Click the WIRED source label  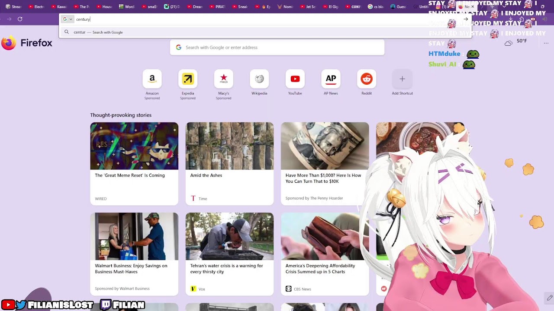coord(101,199)
